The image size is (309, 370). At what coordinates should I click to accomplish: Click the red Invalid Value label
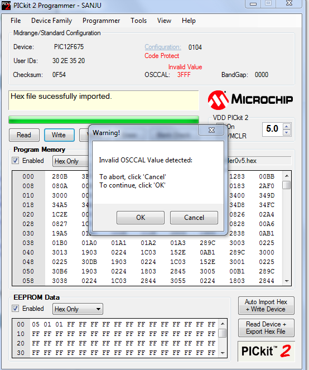tap(185, 67)
